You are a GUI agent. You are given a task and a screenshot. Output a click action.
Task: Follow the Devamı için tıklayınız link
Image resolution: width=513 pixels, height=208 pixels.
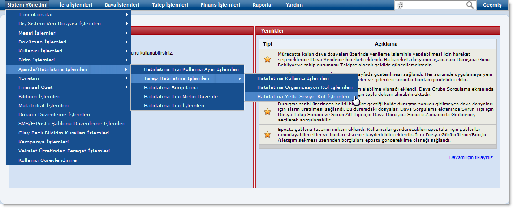473,157
